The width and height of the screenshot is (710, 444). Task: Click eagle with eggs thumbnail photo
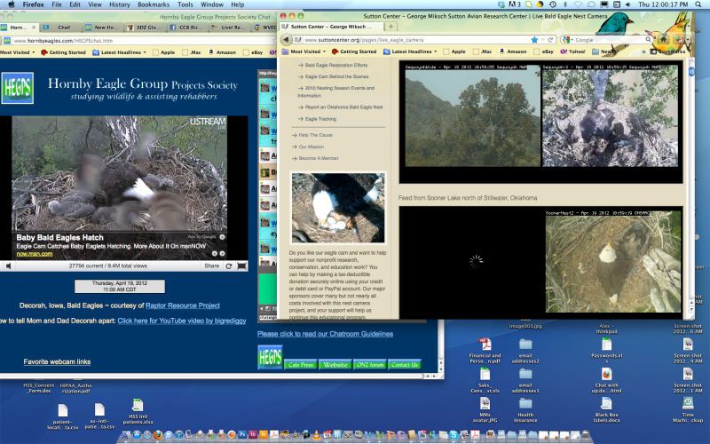pos(338,208)
